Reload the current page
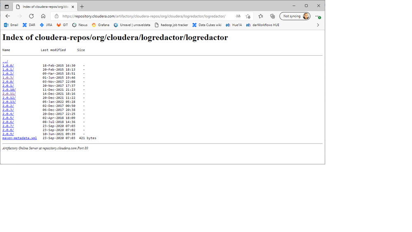The height and width of the screenshot is (232, 412). tap(31, 16)
